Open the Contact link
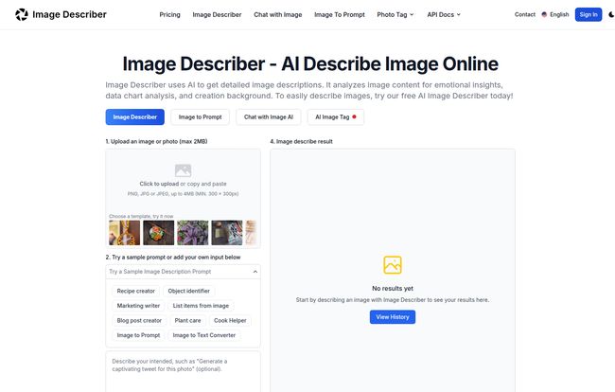This screenshot has height=392, width=615. coord(525,14)
